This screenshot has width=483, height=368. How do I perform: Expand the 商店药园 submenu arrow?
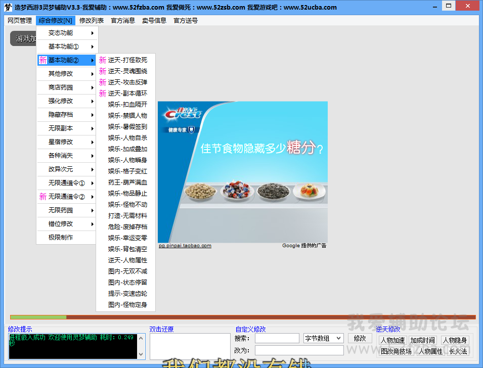(92, 87)
